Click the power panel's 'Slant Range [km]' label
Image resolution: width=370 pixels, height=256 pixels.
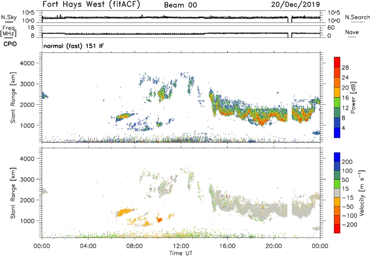[x=13, y=98]
